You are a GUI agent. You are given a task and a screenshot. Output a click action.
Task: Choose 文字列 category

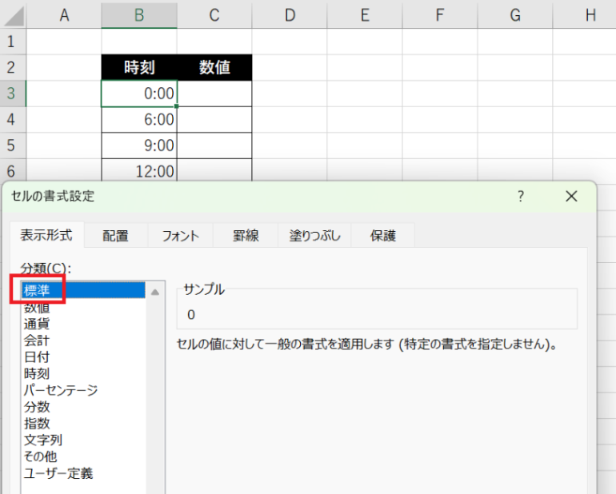point(83,440)
